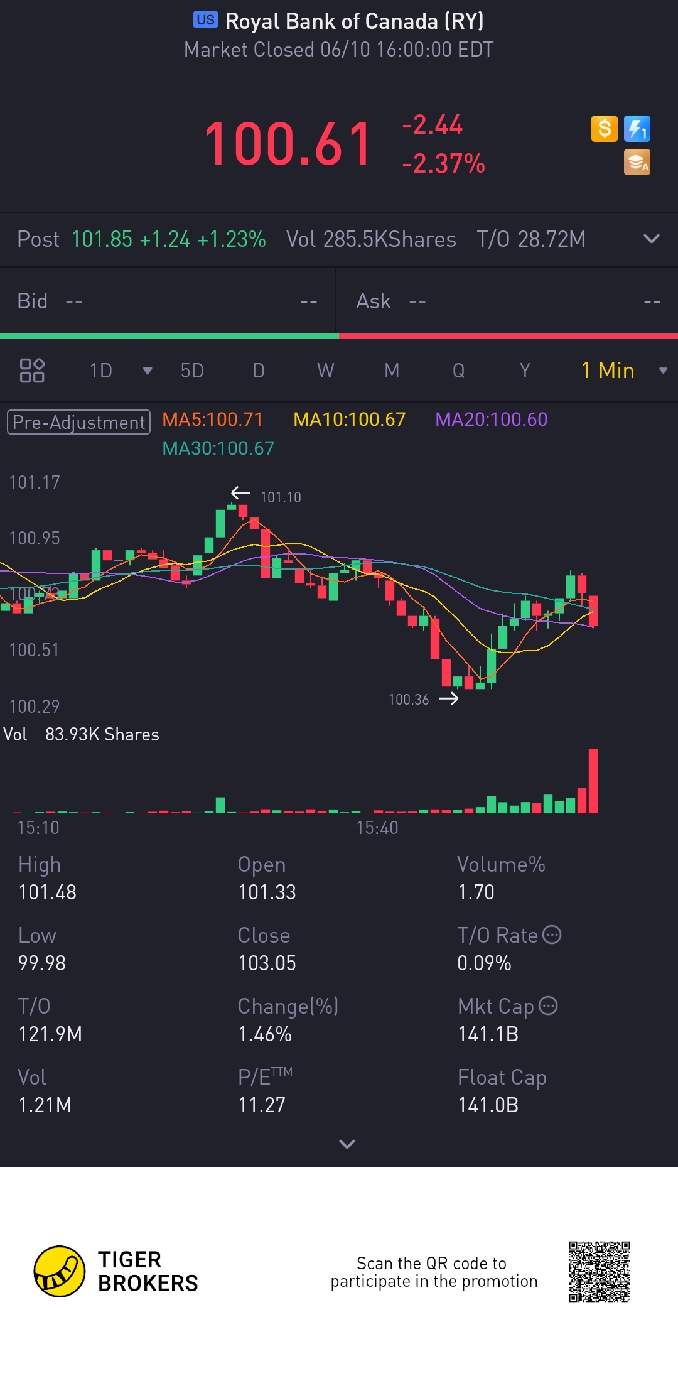Switch chart to 5D view
The height and width of the screenshot is (1376, 678).
[x=192, y=371]
